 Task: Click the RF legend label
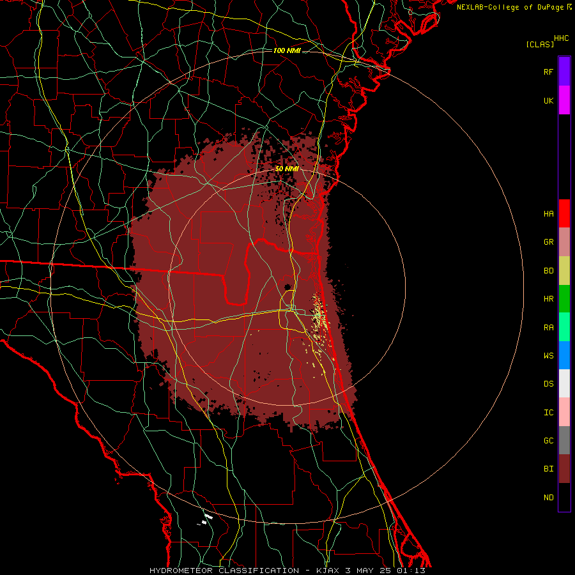[548, 72]
